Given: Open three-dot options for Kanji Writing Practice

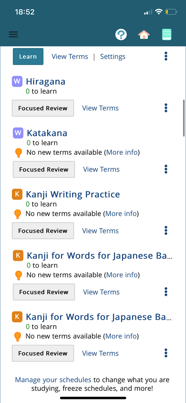Looking at the screenshot, I should (x=166, y=231).
